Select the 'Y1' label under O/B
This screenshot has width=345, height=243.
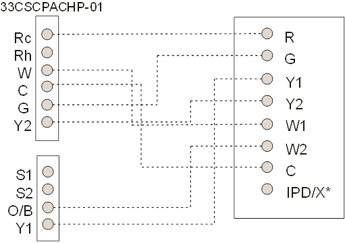(24, 228)
